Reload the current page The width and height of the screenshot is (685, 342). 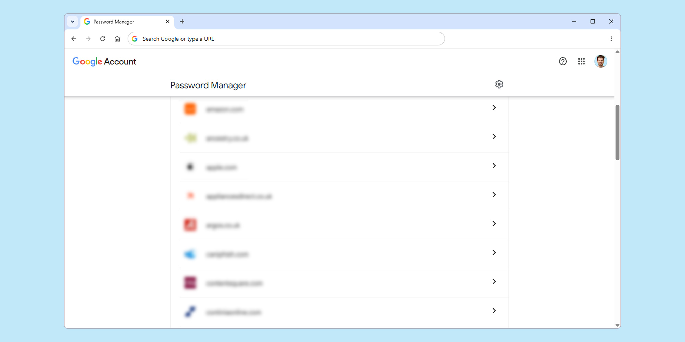[103, 39]
